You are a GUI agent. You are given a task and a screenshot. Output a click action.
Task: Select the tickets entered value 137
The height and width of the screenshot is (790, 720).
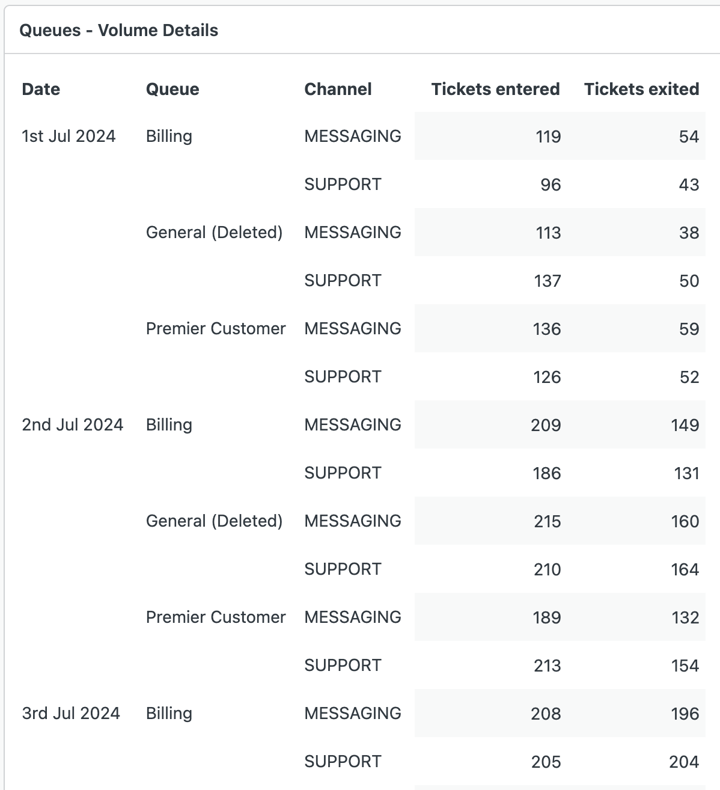click(548, 281)
